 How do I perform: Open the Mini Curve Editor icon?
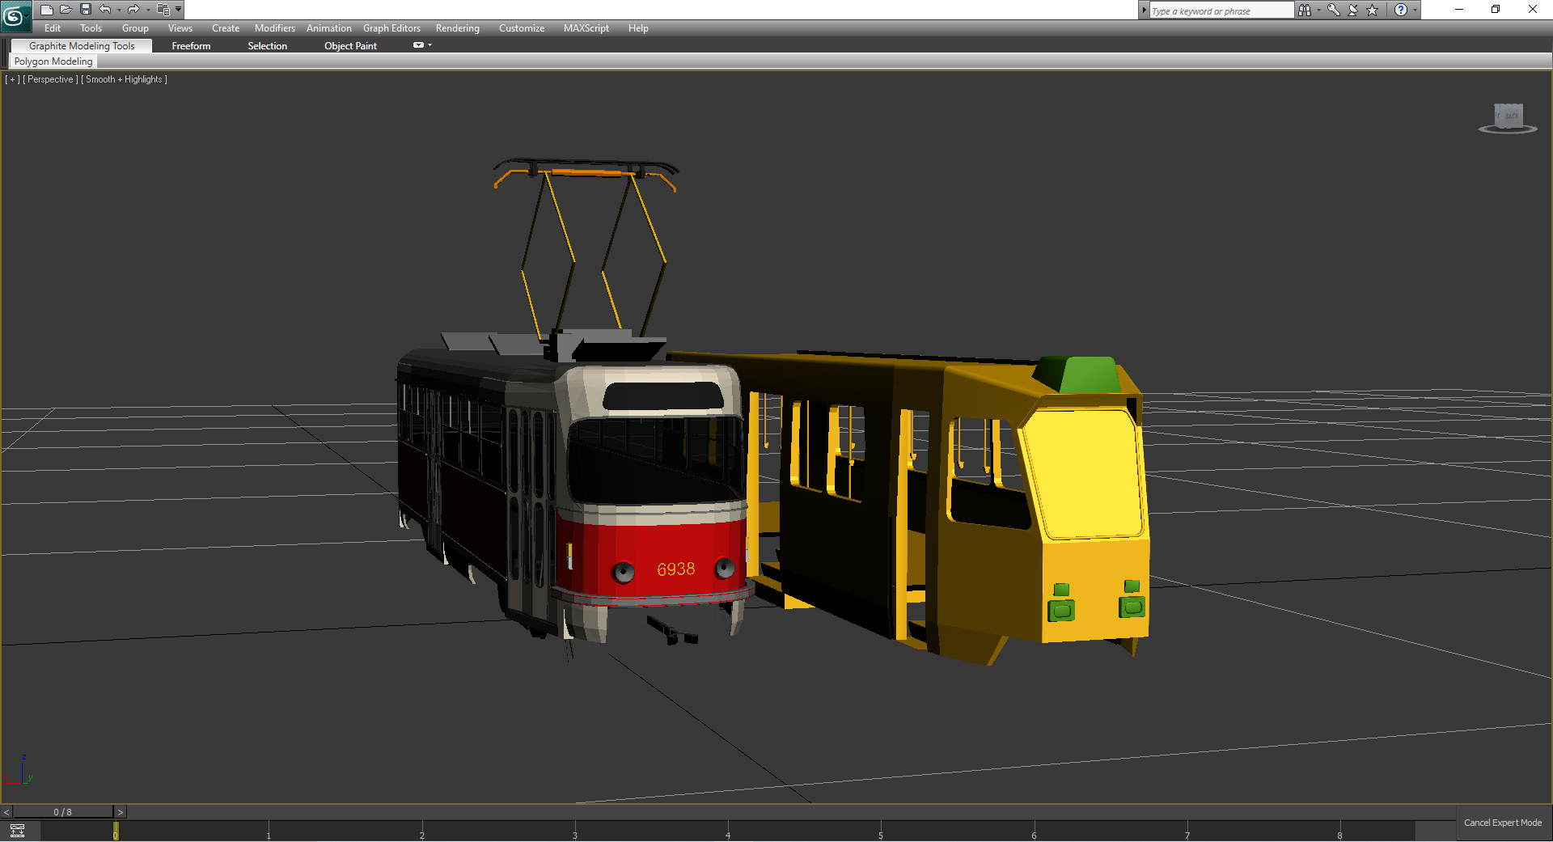point(17,831)
